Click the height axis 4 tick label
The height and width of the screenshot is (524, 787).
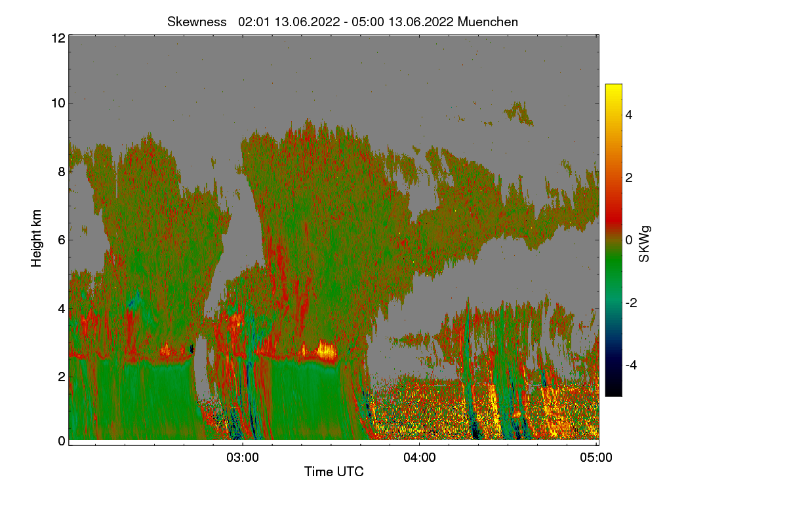[x=62, y=308]
